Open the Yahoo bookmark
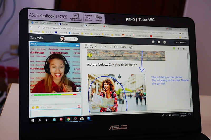211x140 pixels. [61, 32]
